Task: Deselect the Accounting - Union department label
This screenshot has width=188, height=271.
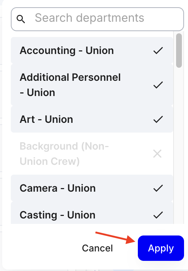Action: coord(67,50)
